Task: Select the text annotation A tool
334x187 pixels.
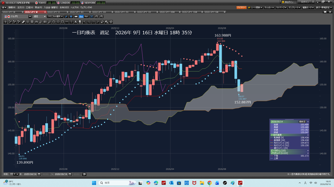Action: (75, 22)
